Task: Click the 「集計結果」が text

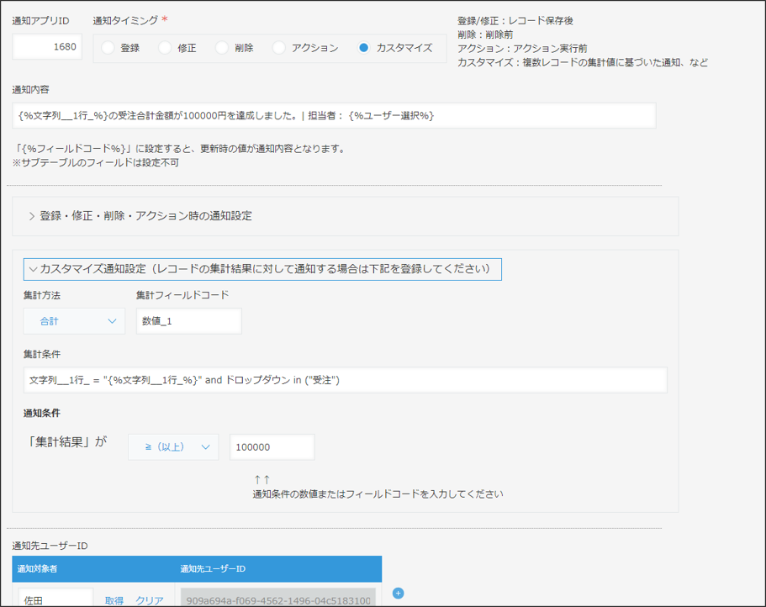Action: 67,442
